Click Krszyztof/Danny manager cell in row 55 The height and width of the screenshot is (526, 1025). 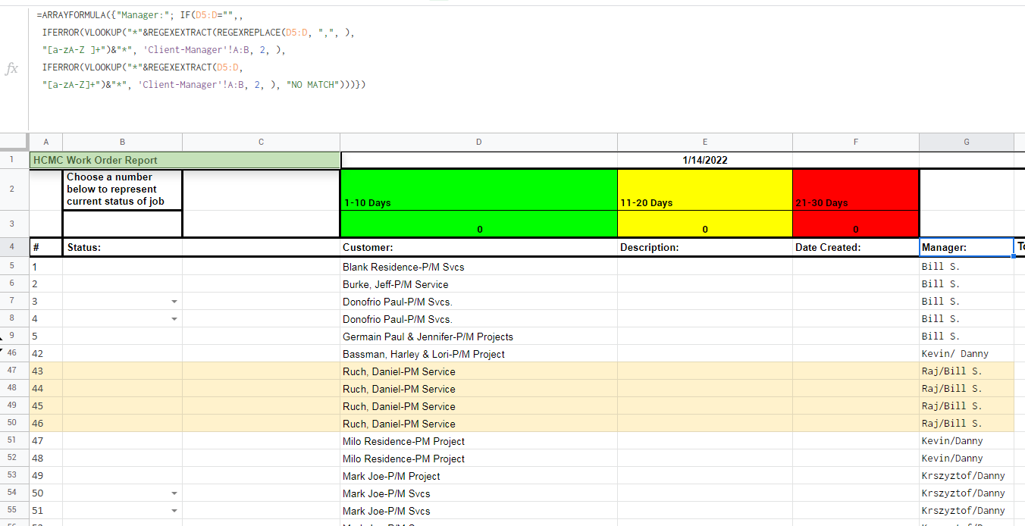coord(967,511)
